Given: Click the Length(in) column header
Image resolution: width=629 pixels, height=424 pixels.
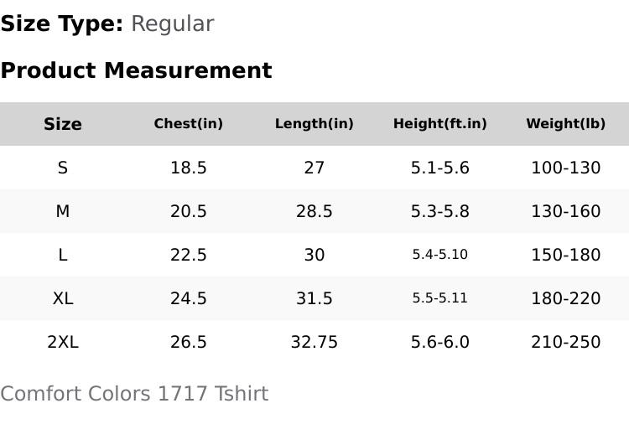Looking at the screenshot, I should tap(314, 123).
